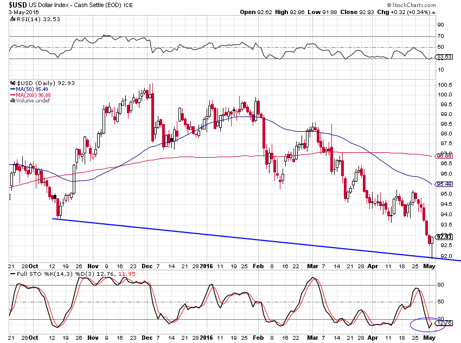Click the MA(200) 96.88 legend text
Screen dimensions: 461x343
coord(33,95)
